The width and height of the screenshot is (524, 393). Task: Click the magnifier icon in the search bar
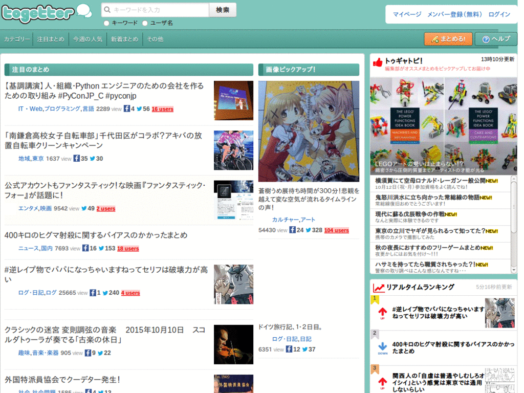pos(107,10)
